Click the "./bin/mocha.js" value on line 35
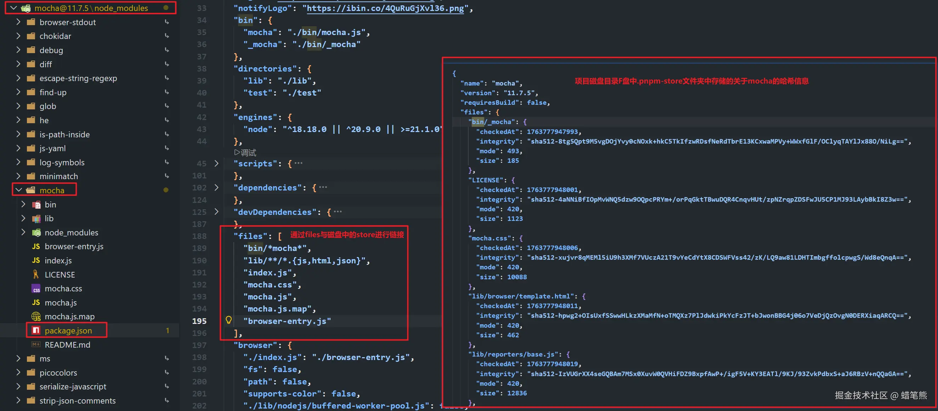This screenshot has width=938, height=411. click(327, 33)
